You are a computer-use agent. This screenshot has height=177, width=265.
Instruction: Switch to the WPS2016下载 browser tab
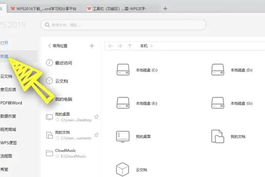click(x=44, y=8)
